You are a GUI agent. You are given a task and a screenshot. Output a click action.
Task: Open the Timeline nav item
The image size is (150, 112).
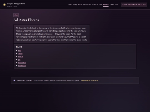coord(95,5)
